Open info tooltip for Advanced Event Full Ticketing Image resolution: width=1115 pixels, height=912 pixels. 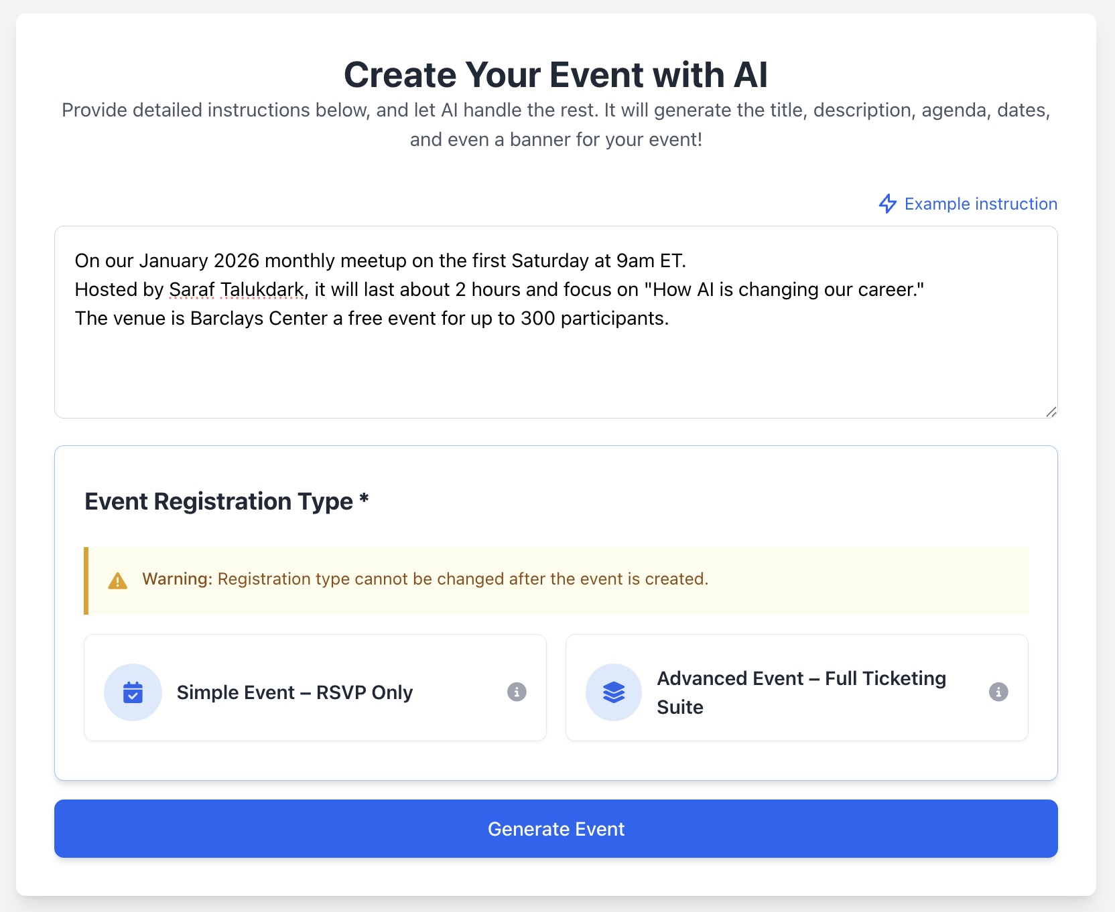(x=998, y=692)
